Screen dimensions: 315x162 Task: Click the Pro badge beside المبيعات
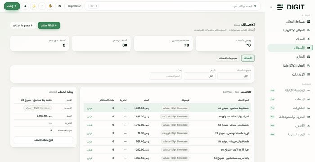click(x=272, y=99)
